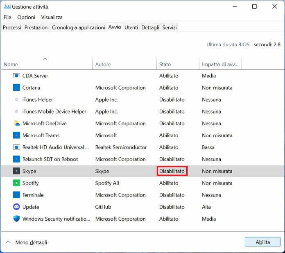Select the Microsoft Teams entry

pos(41,136)
